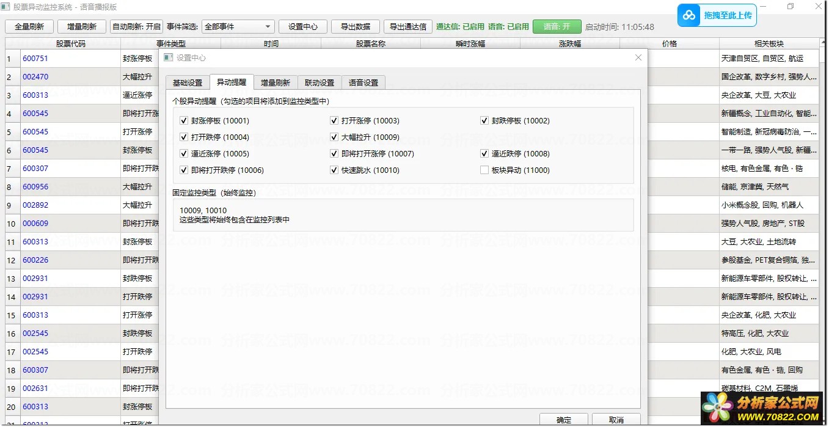This screenshot has height=427, width=829.
Task: Click 全量刷新 toolbar button
Action: tap(29, 27)
